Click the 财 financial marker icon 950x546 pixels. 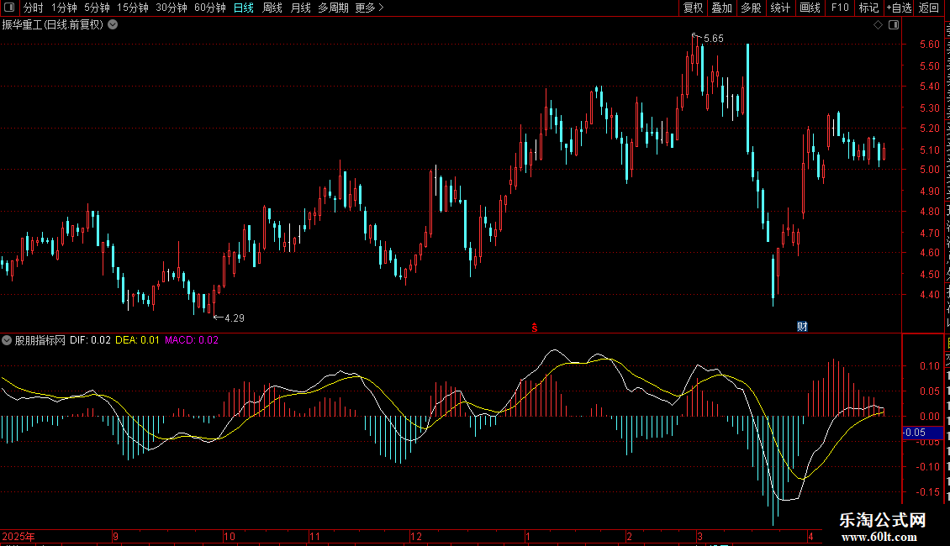coord(802,327)
